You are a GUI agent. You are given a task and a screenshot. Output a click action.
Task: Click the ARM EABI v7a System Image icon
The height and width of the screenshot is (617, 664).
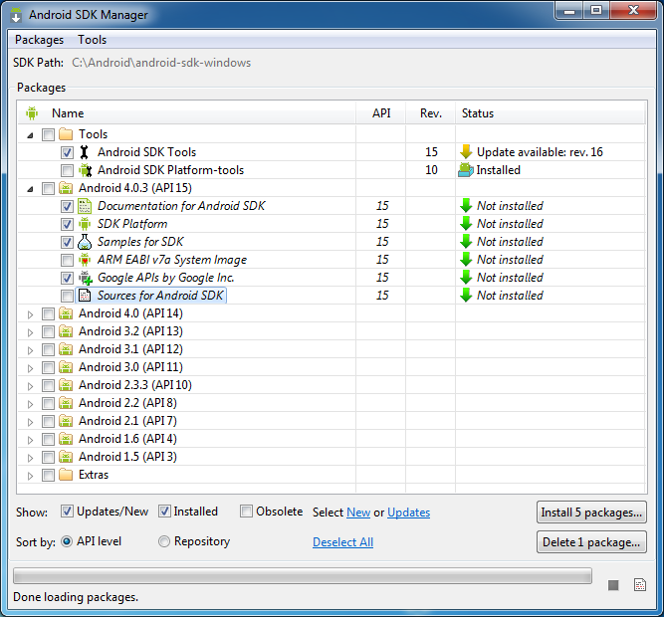coord(85,260)
